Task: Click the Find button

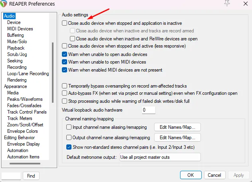Action: click(x=31, y=176)
